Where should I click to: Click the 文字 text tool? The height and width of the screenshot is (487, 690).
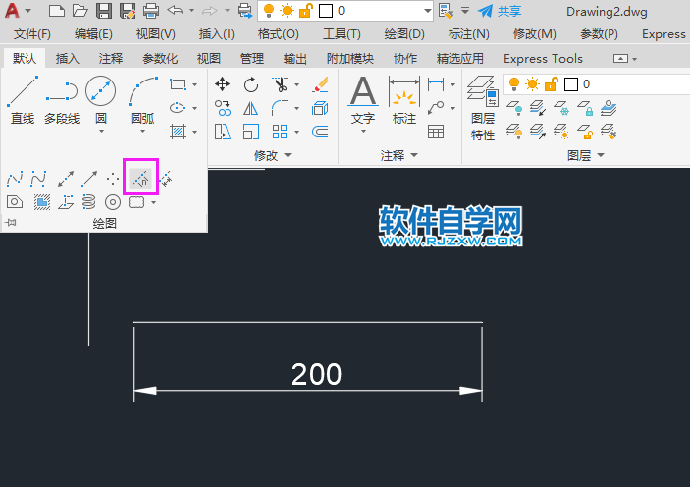point(363,99)
